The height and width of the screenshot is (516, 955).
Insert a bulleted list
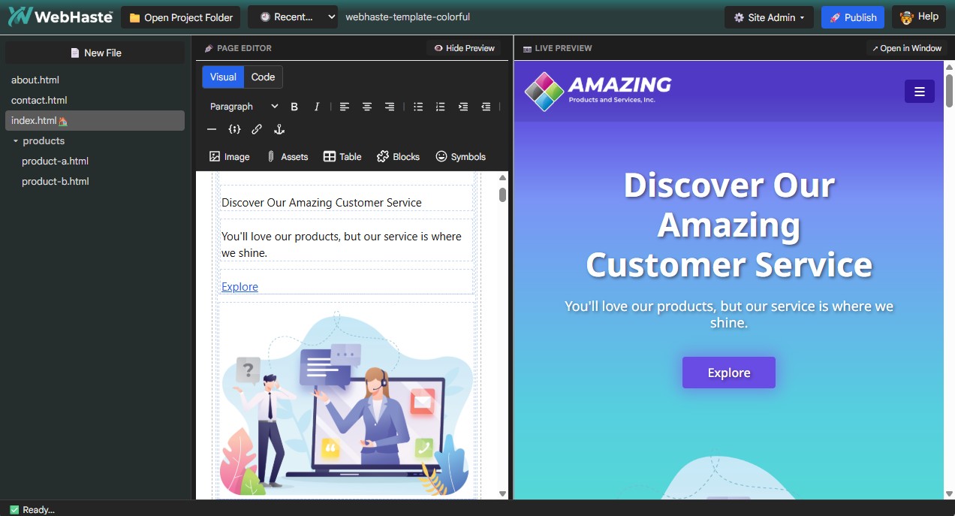tap(418, 107)
